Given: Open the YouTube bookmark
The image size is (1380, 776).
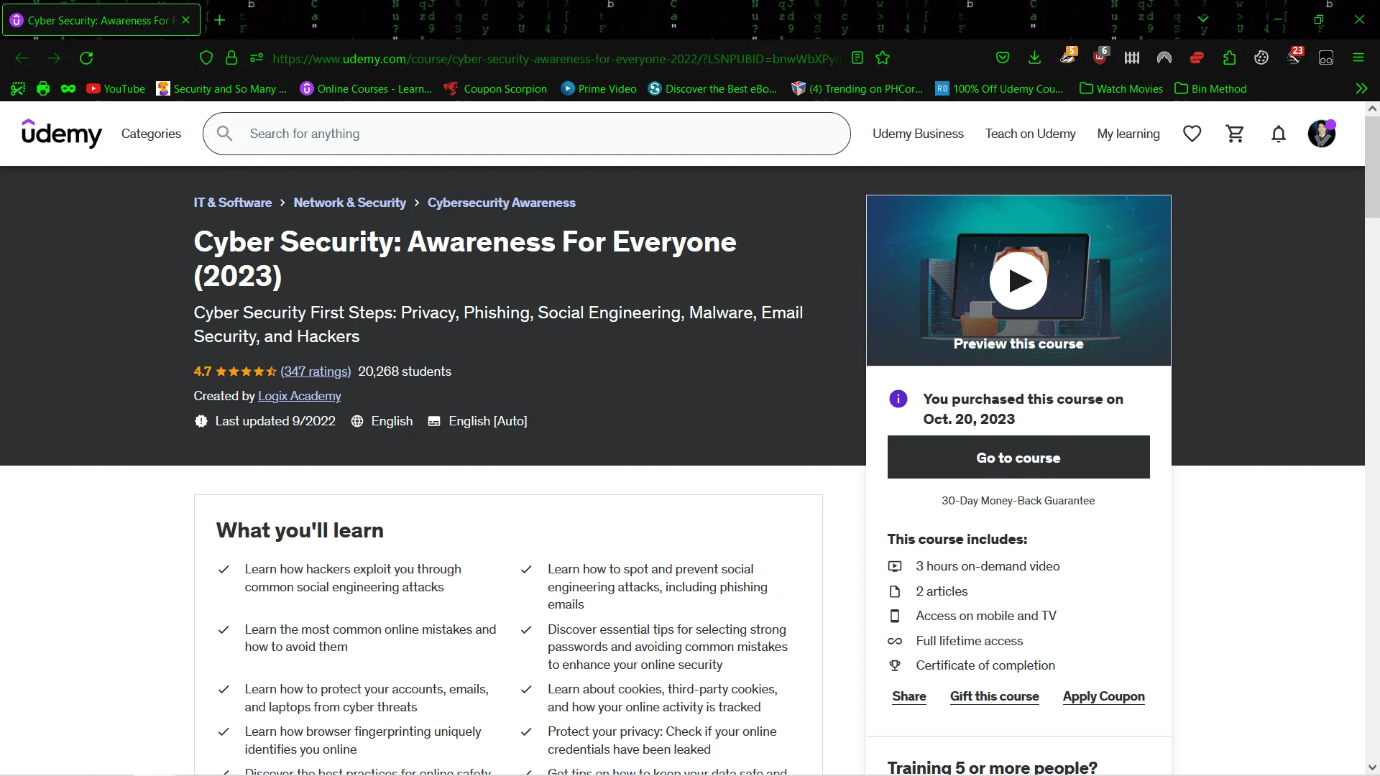Looking at the screenshot, I should (116, 89).
